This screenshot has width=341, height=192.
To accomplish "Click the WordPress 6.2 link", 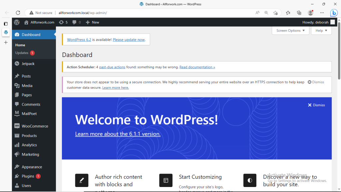I will 79,40.
